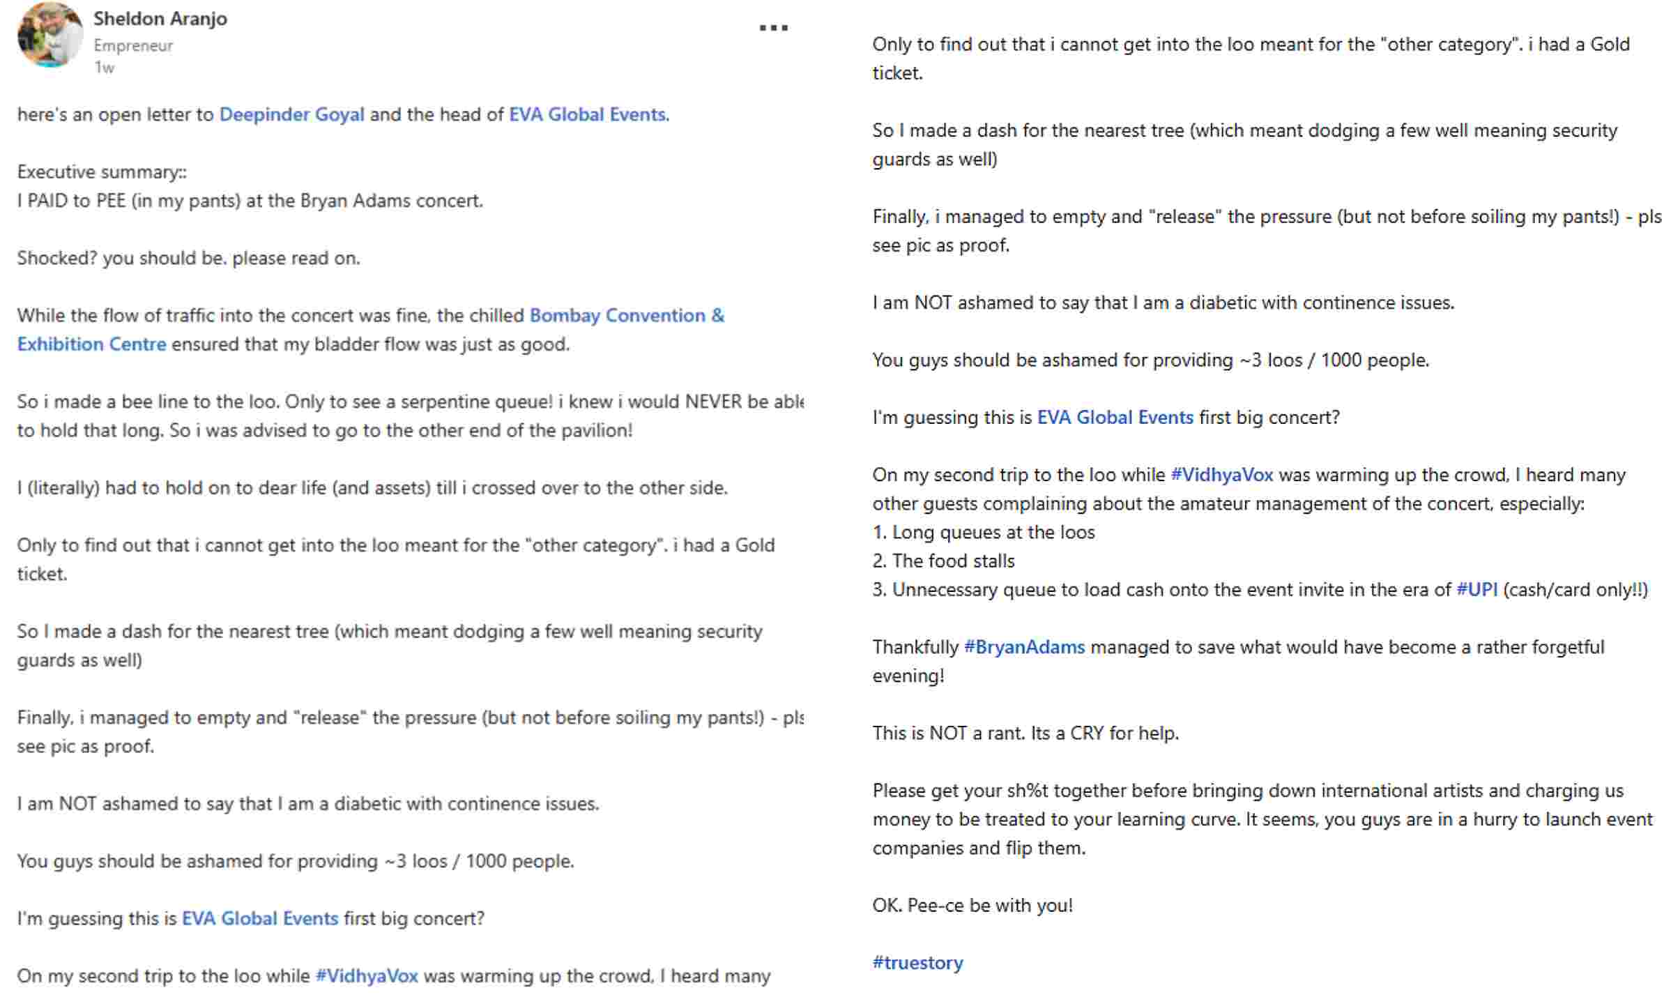Click the 'I PAID to PEE' sentence

(250, 201)
